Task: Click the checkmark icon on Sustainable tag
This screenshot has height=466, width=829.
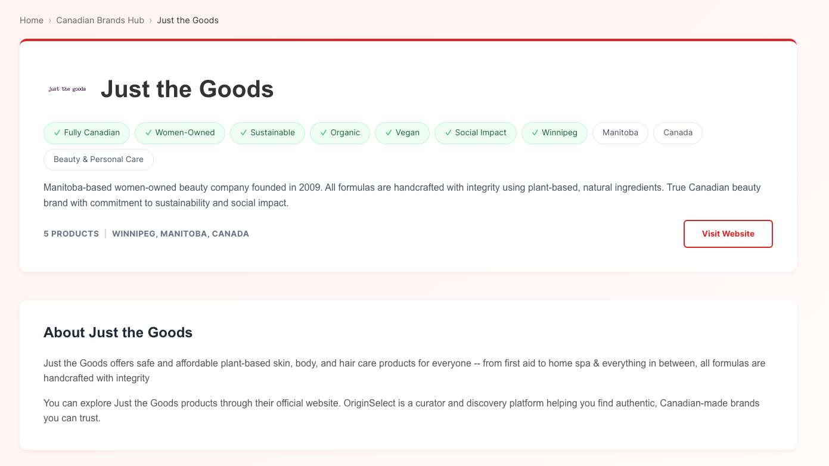Action: click(243, 133)
